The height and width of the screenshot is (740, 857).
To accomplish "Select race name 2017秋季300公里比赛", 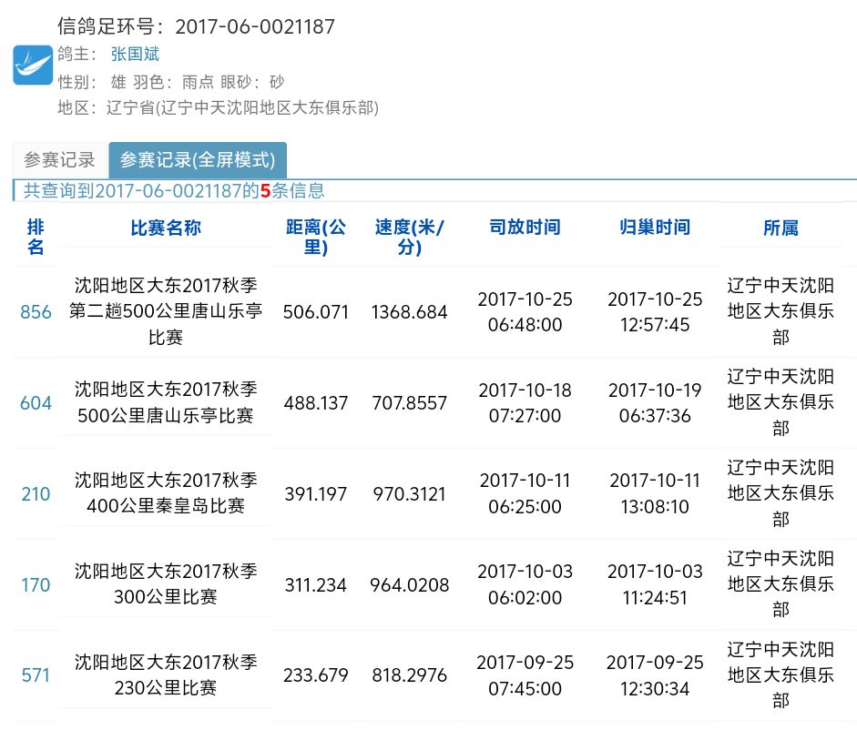I will coord(166,583).
